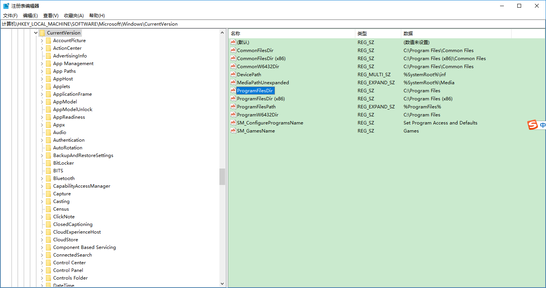Open the 查看(V) menu
546x288 pixels.
coord(51,16)
